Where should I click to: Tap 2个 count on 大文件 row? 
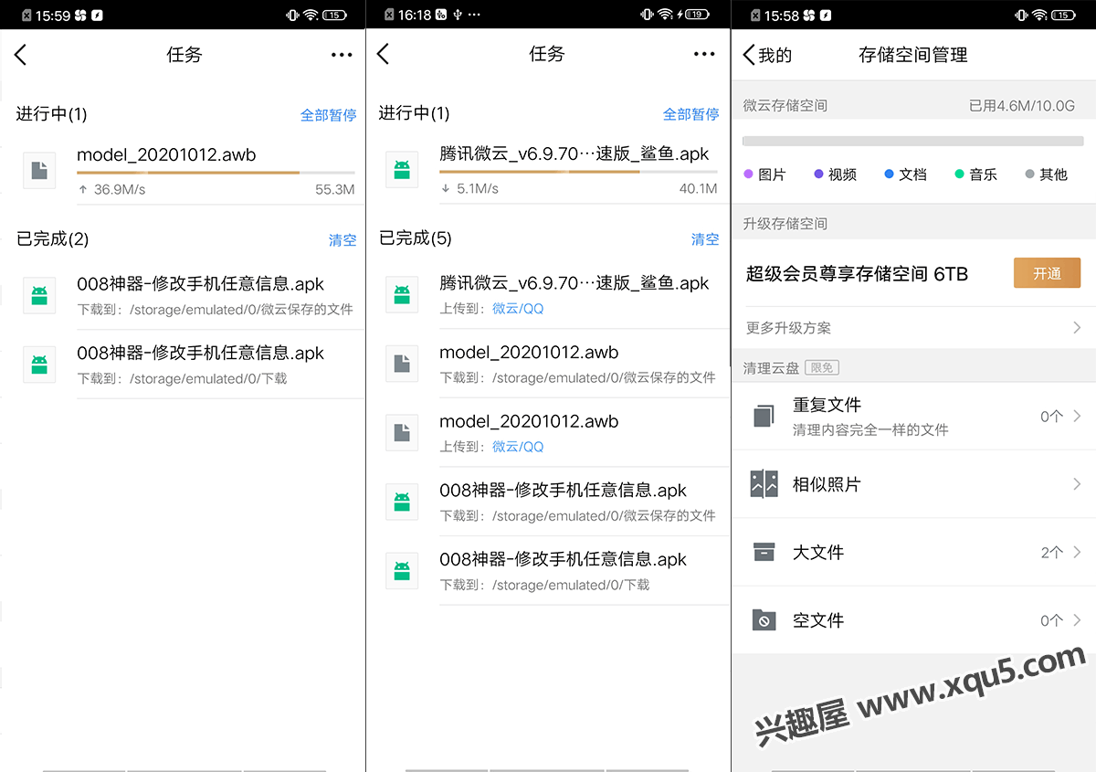click(x=1052, y=553)
